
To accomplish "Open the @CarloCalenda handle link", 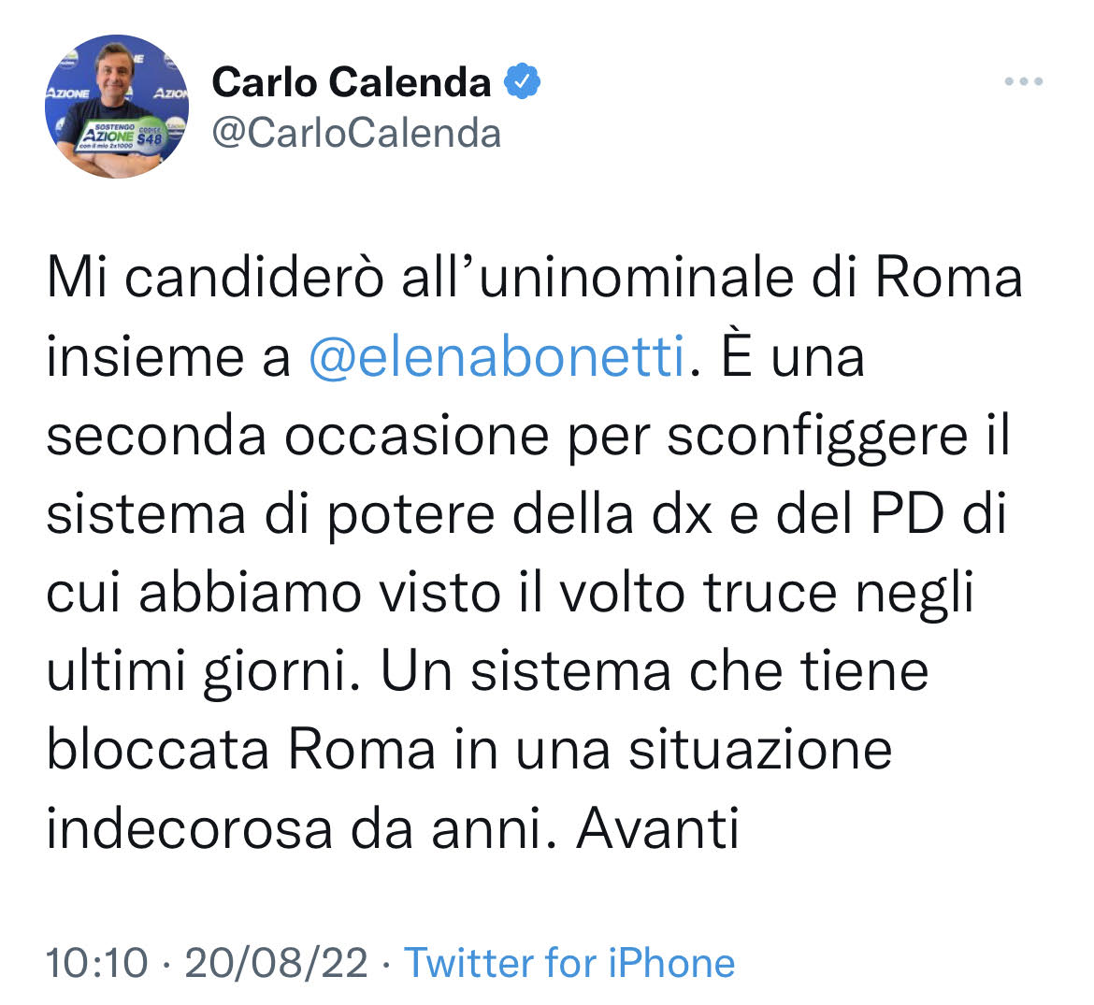I will coord(356,133).
